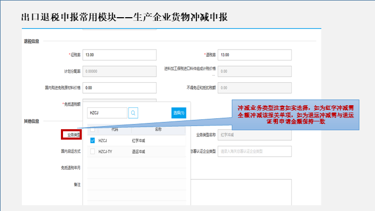The height and width of the screenshot is (211, 375).
Task: Click the 征税率 input showing 13.00
Action: 120,55
